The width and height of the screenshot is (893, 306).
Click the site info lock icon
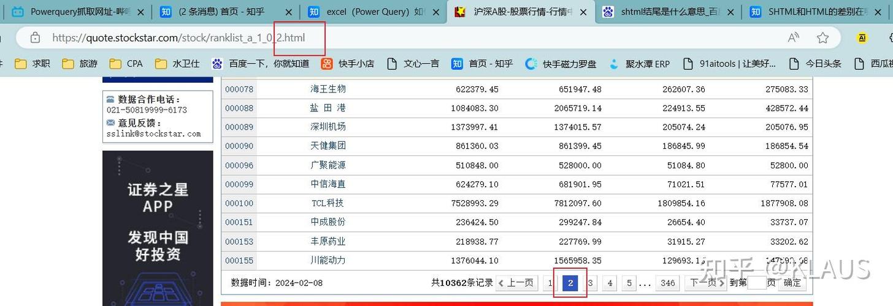click(35, 38)
